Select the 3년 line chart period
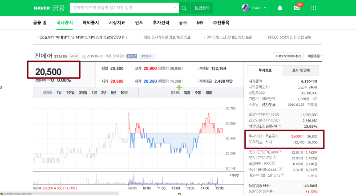The height and width of the screenshot is (195, 356). (104, 93)
